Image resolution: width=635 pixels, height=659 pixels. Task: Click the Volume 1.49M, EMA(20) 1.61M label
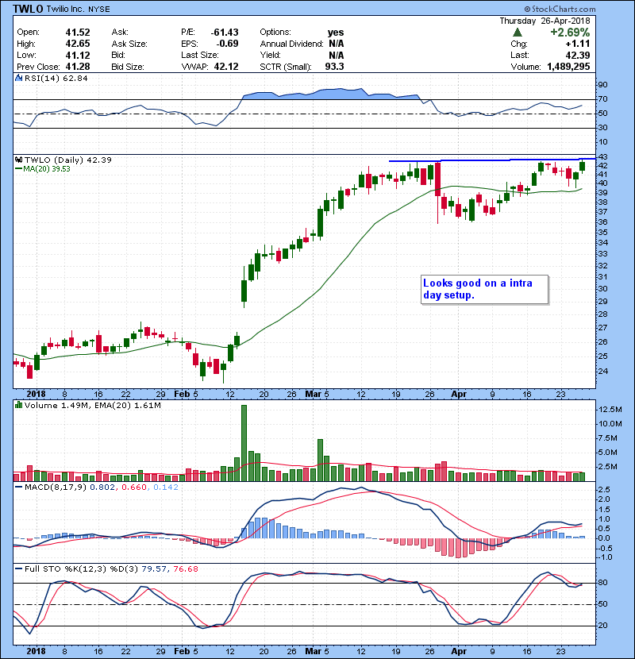(x=92, y=406)
